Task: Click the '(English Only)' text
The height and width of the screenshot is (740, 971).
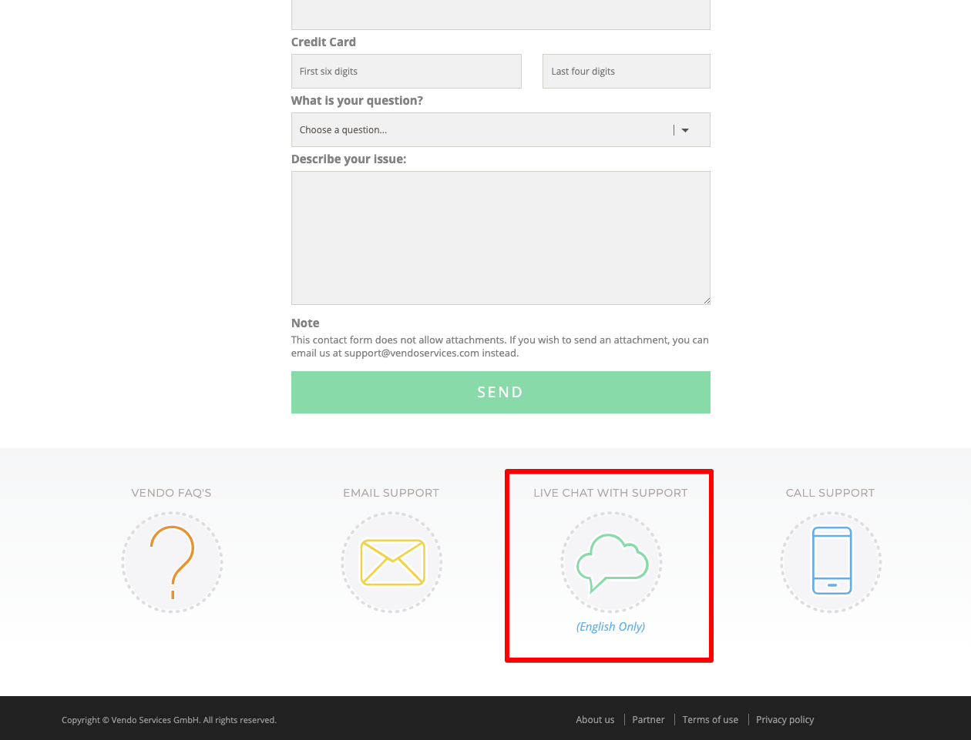Action: click(x=610, y=627)
